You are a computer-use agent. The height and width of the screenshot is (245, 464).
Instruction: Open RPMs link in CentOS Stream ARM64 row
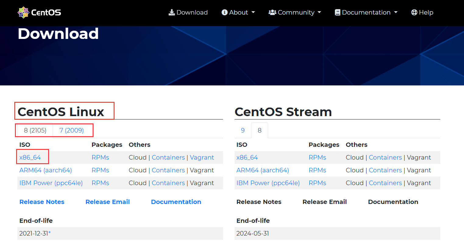point(317,170)
